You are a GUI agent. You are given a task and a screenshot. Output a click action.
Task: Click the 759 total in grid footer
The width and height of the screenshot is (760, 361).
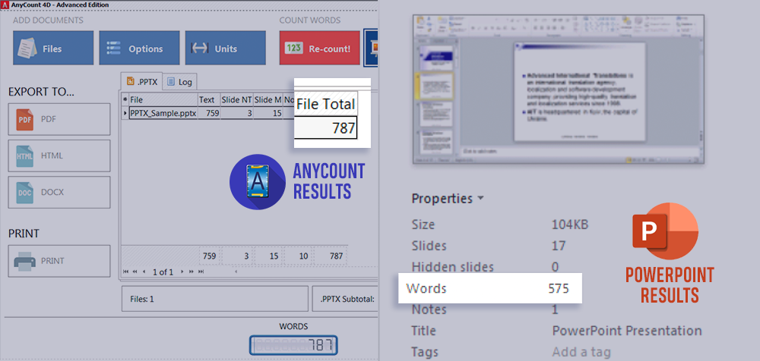click(210, 256)
